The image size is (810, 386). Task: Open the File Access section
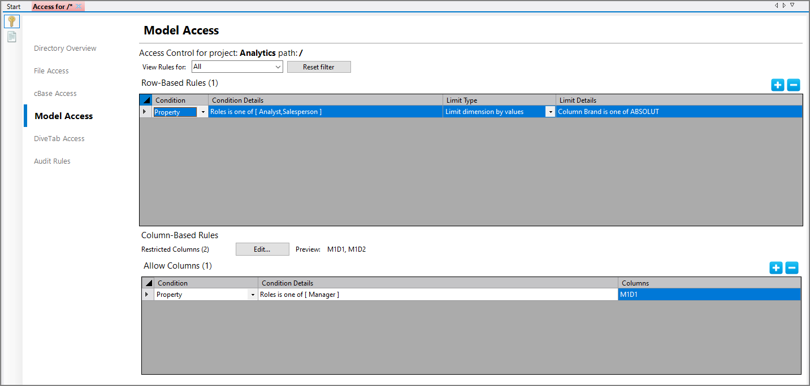tap(51, 71)
